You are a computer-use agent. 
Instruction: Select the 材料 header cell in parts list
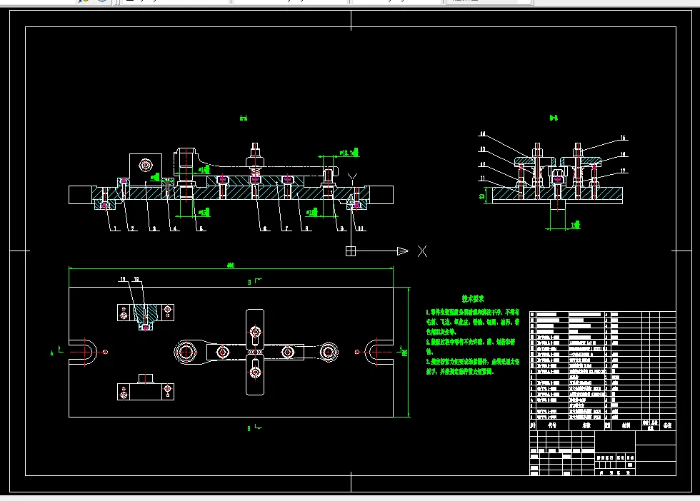pos(626,425)
